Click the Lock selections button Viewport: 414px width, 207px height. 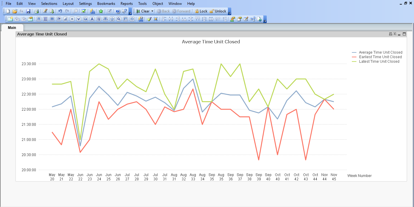coord(201,11)
